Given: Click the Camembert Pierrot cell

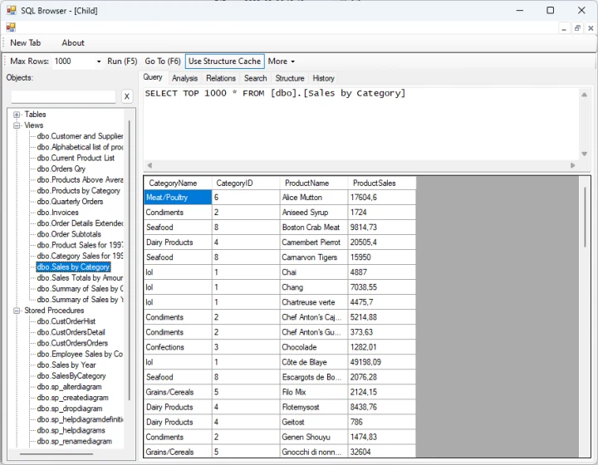Looking at the screenshot, I should [314, 242].
